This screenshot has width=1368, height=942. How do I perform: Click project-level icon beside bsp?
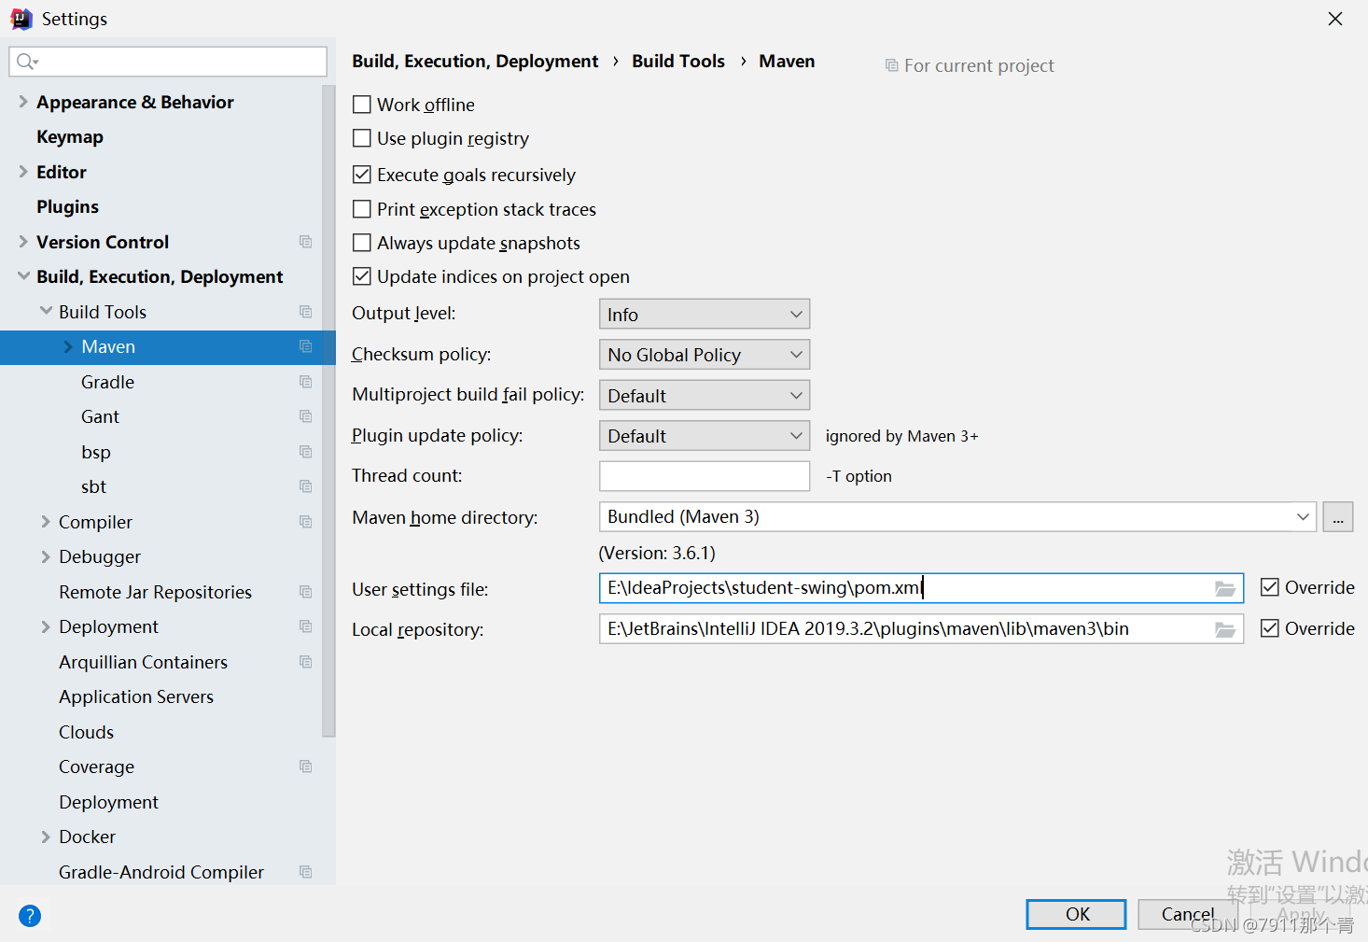[305, 452]
